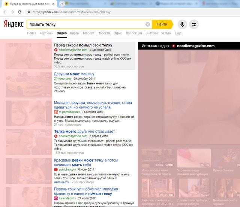
Task: Open the Эфир tab
Action: click(118, 33)
